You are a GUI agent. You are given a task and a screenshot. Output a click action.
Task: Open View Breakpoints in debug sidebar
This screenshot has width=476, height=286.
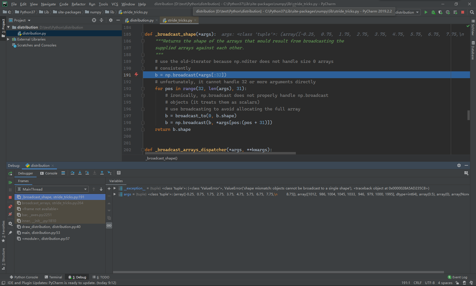pos(10,207)
